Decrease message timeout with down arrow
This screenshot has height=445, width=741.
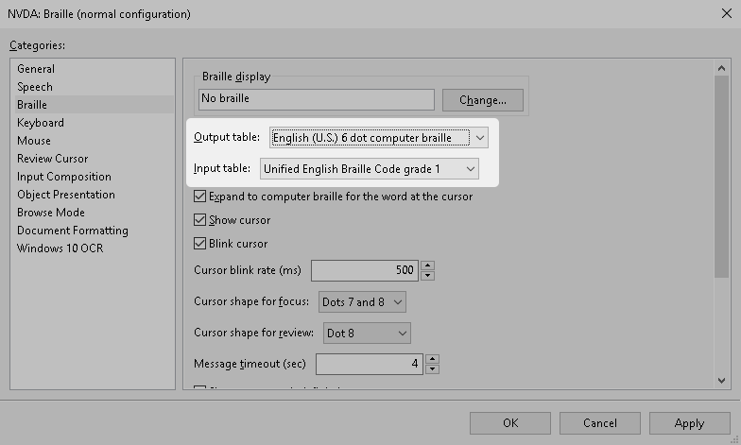(x=433, y=368)
